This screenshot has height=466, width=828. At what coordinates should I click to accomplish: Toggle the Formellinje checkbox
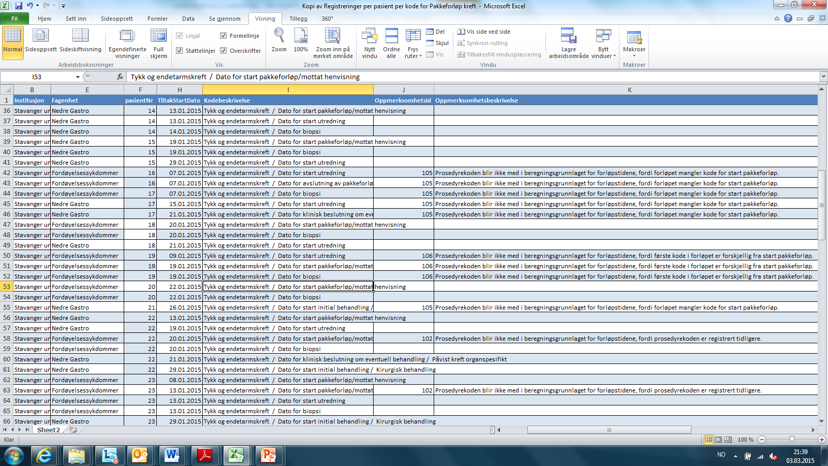click(x=224, y=36)
